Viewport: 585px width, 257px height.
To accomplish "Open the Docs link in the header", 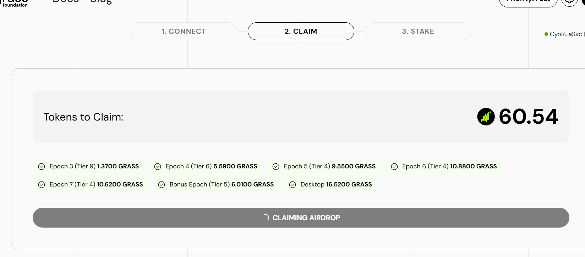I will click(x=66, y=1).
